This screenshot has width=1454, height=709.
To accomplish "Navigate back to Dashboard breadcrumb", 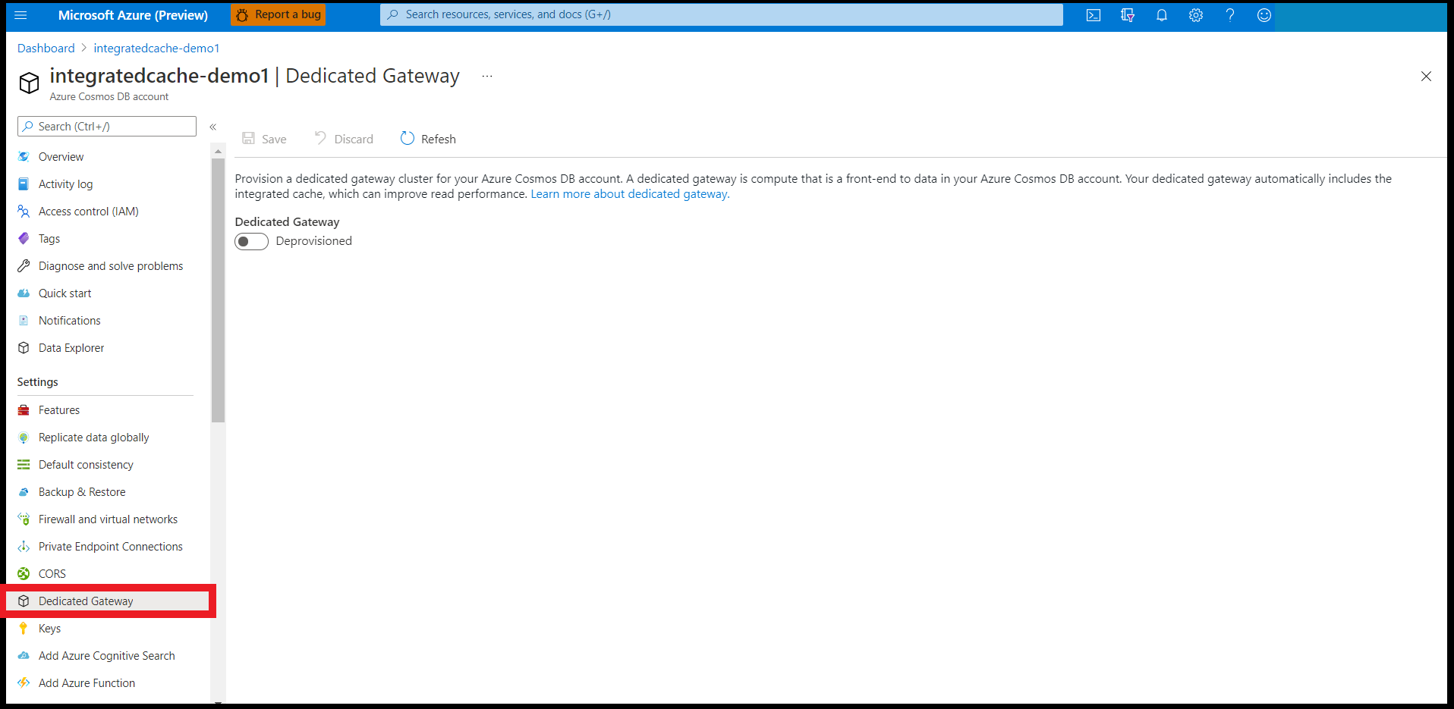I will [x=46, y=48].
